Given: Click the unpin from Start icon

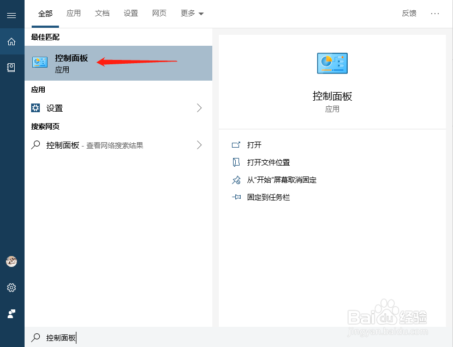Looking at the screenshot, I should tap(236, 180).
